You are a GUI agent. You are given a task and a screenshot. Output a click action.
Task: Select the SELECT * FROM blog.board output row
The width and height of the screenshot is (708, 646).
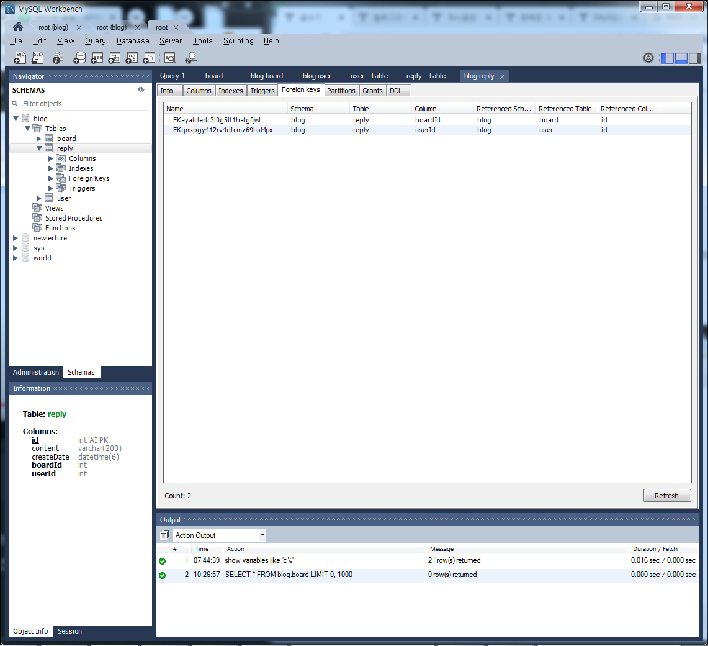(427, 575)
